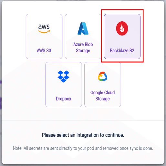Click the red Backblaze flame icon
Screen dimensions: 166x166
(x=122, y=28)
